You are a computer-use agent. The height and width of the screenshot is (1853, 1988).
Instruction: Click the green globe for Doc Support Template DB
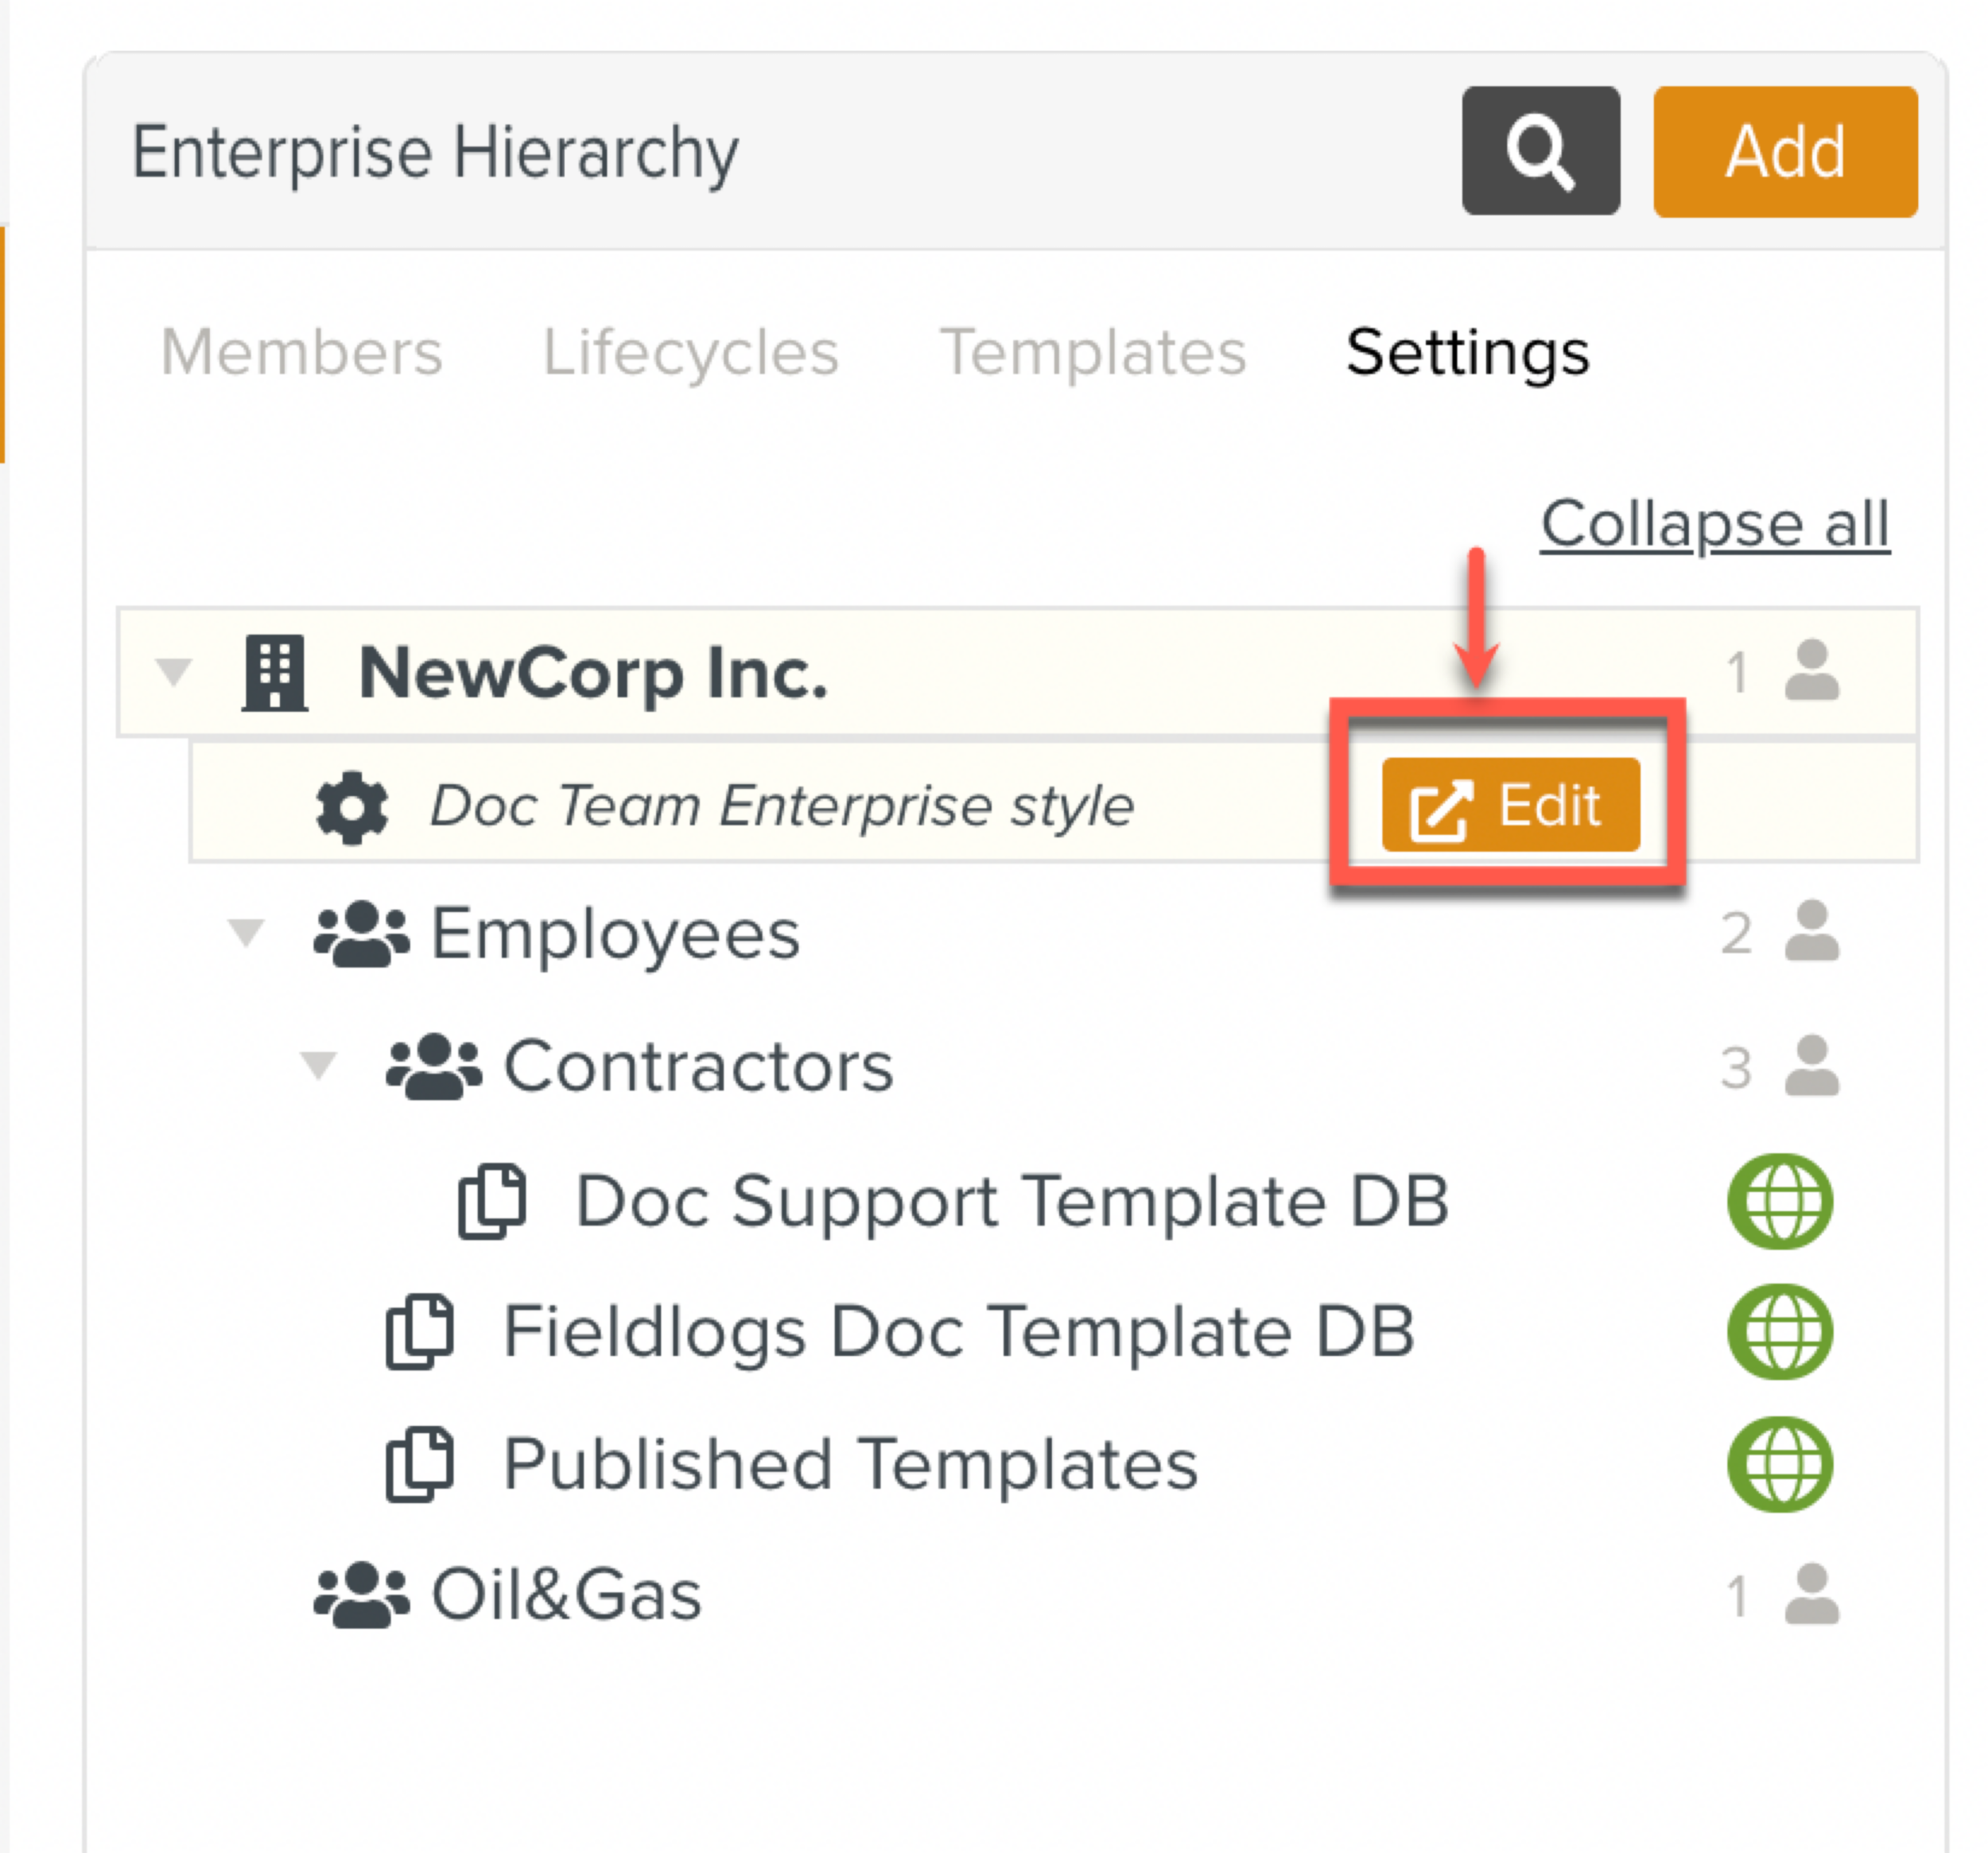pyautogui.click(x=1780, y=1201)
